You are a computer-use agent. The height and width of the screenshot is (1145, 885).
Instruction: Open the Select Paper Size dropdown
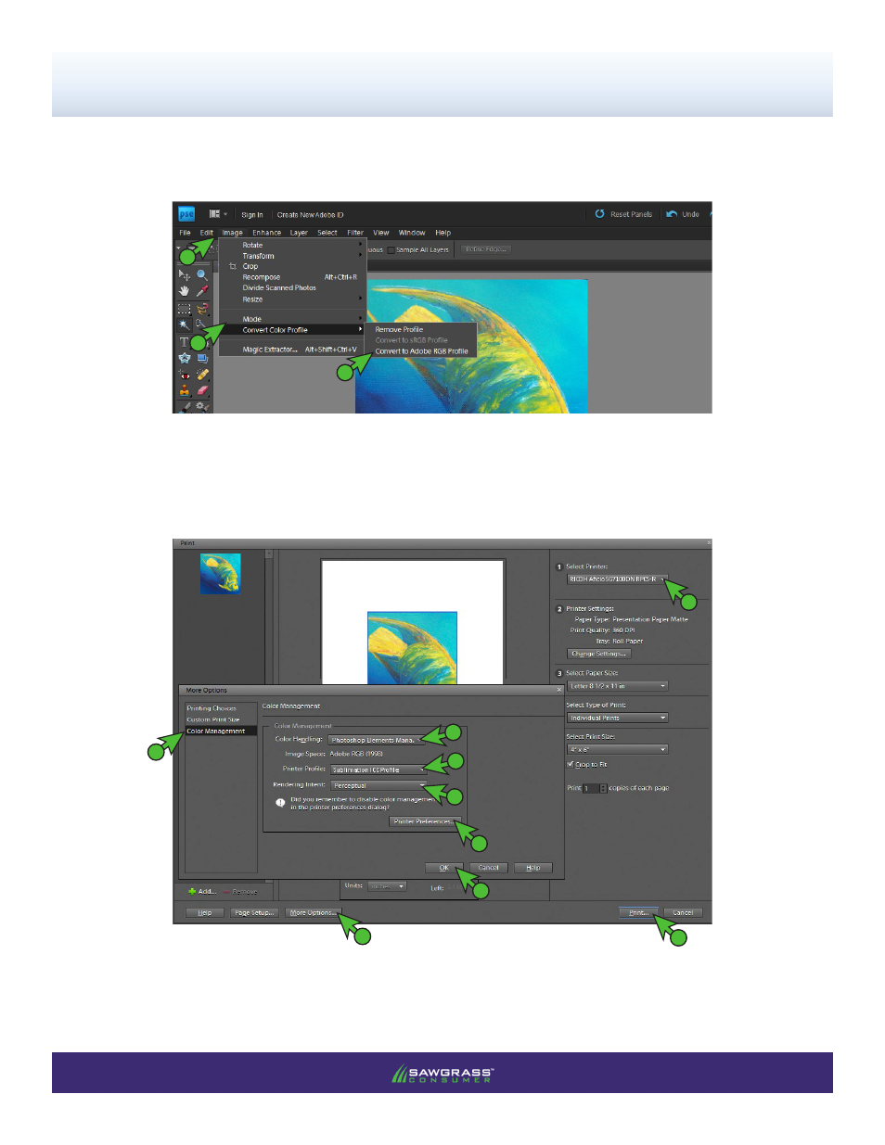pyautogui.click(x=617, y=686)
